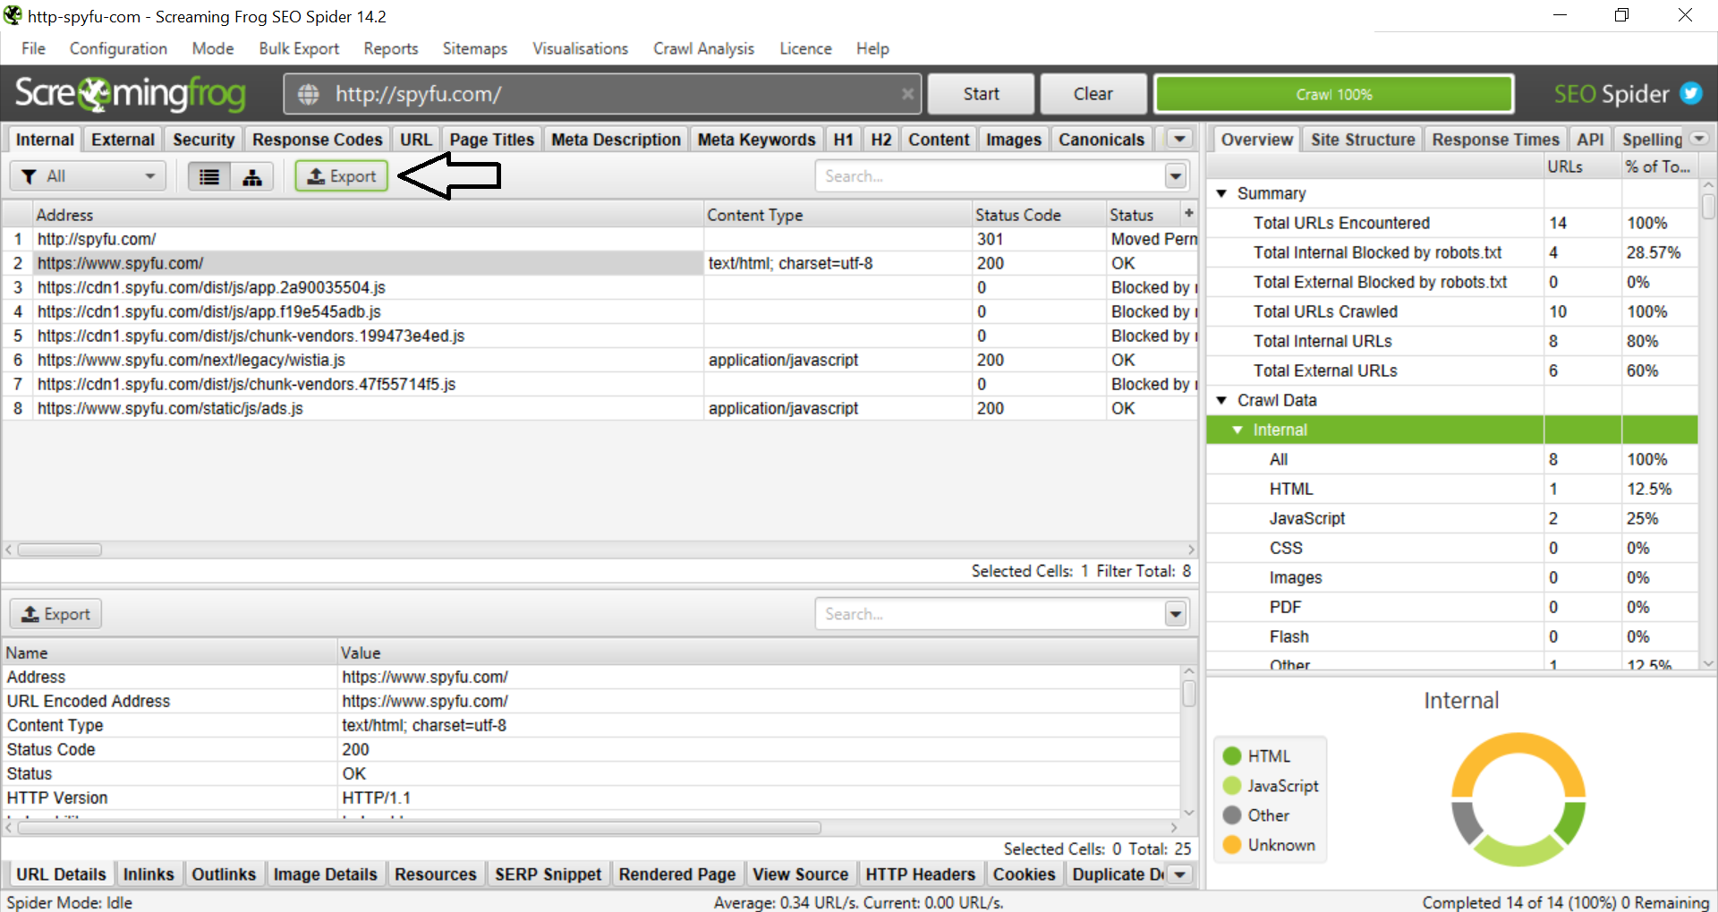Click the top pane Export button
This screenshot has width=1718, height=912.
pyautogui.click(x=342, y=176)
